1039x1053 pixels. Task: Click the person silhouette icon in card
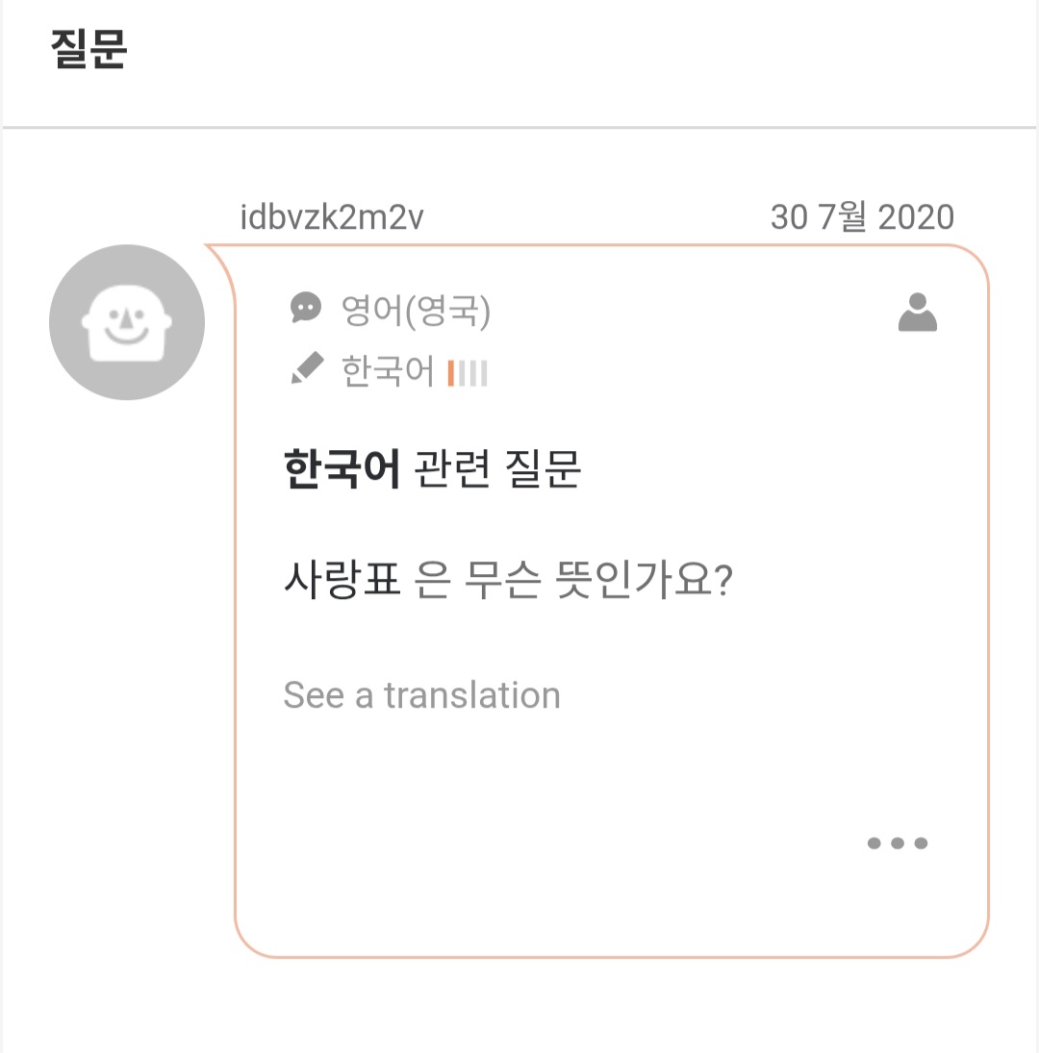[x=917, y=313]
